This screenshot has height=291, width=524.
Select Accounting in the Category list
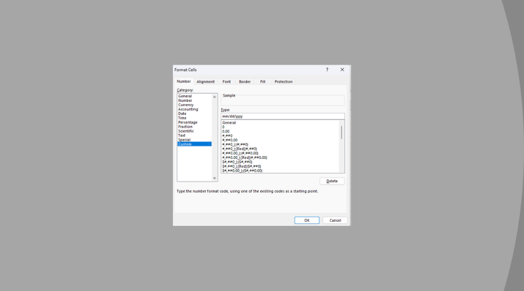coord(188,109)
